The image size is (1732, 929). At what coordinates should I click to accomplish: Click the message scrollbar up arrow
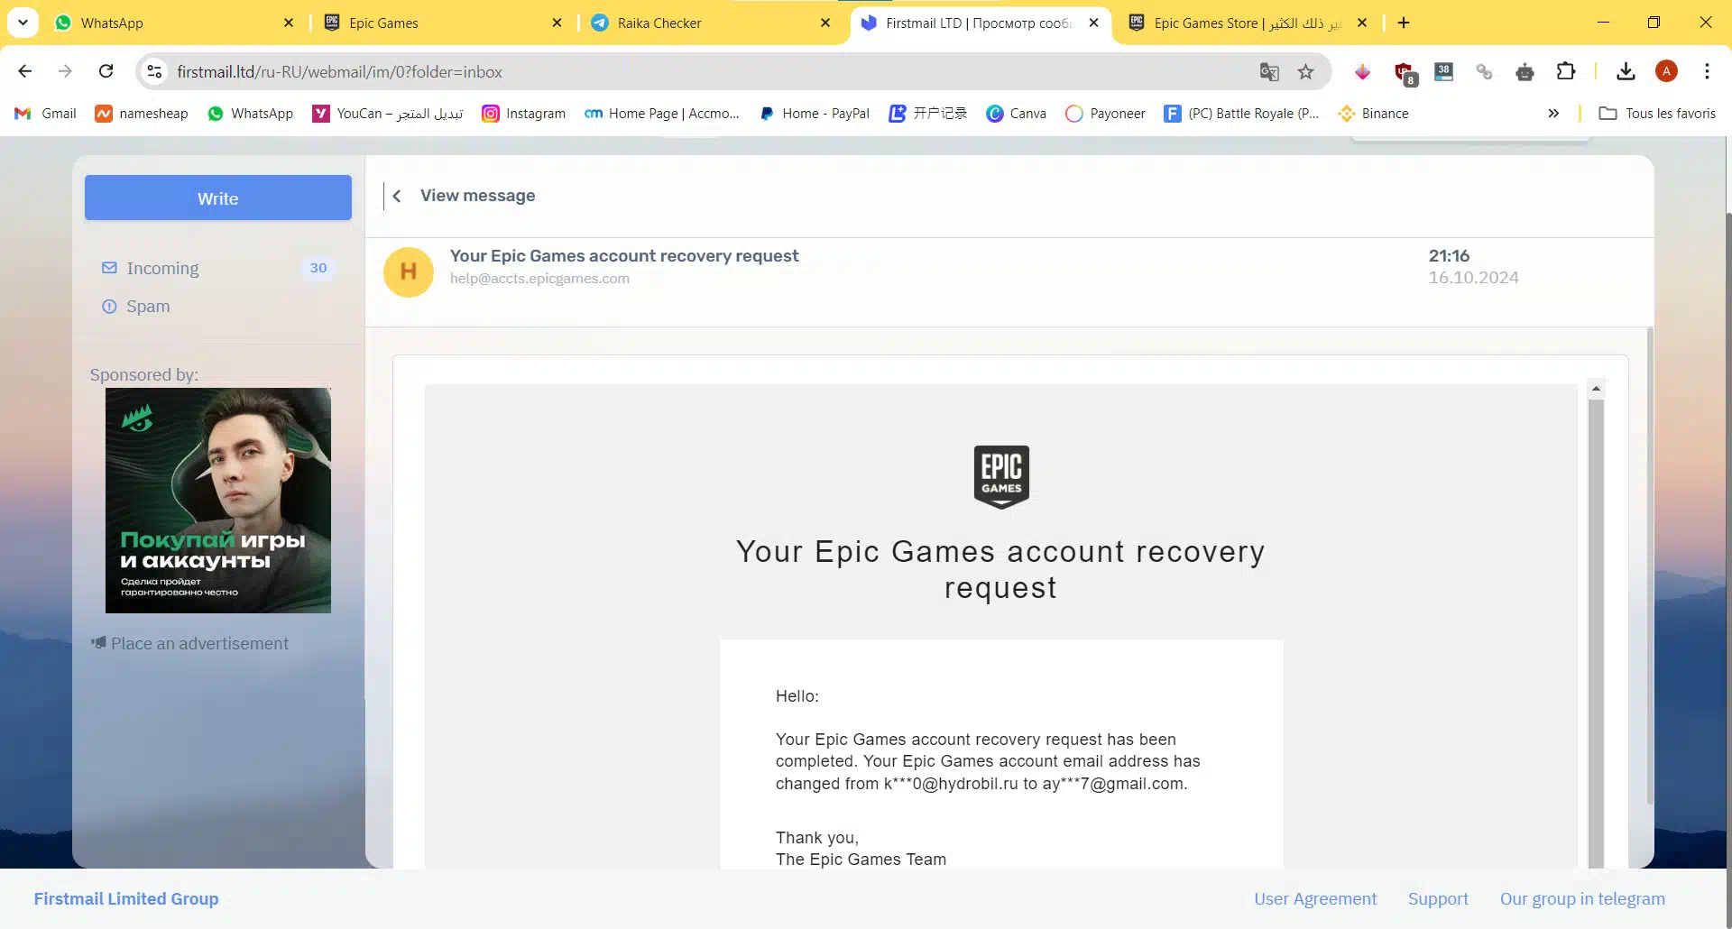[1596, 389]
